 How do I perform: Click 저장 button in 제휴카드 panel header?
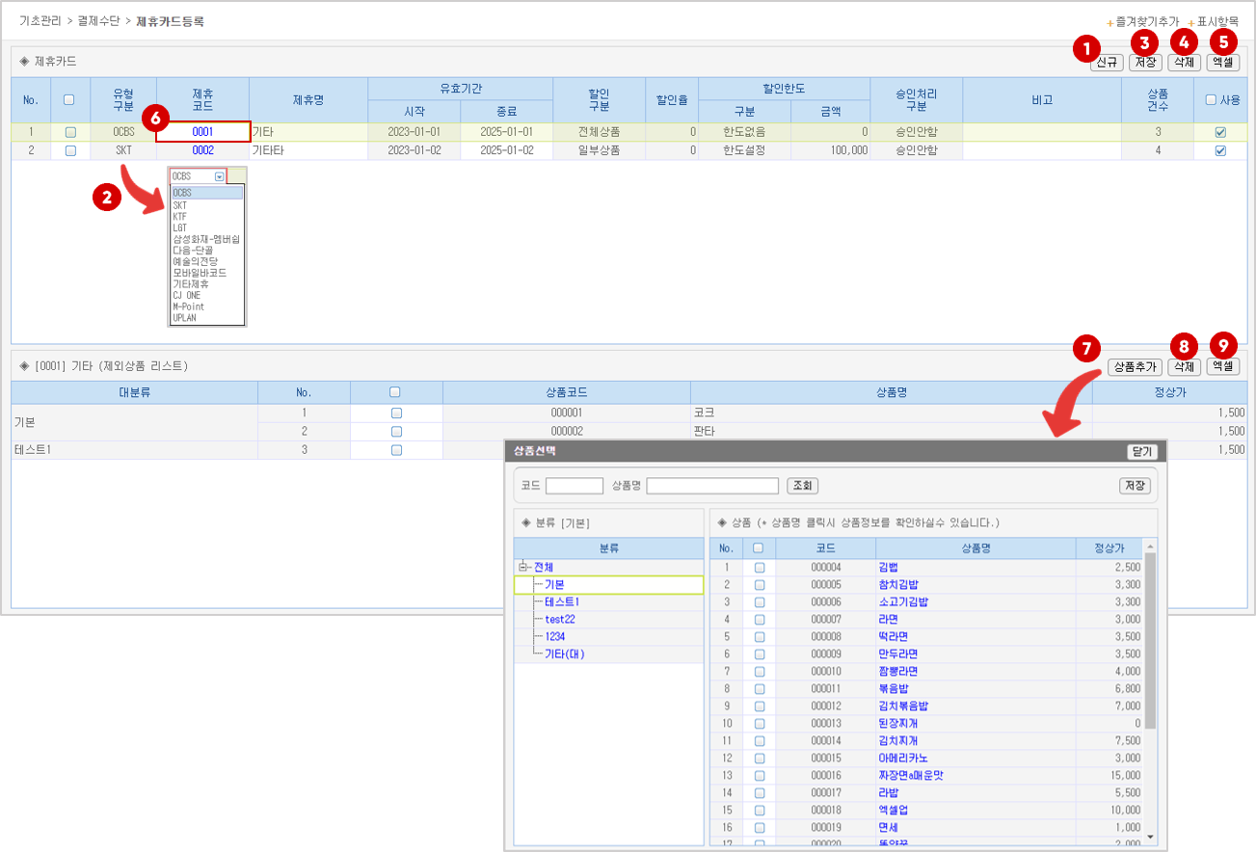1145,63
